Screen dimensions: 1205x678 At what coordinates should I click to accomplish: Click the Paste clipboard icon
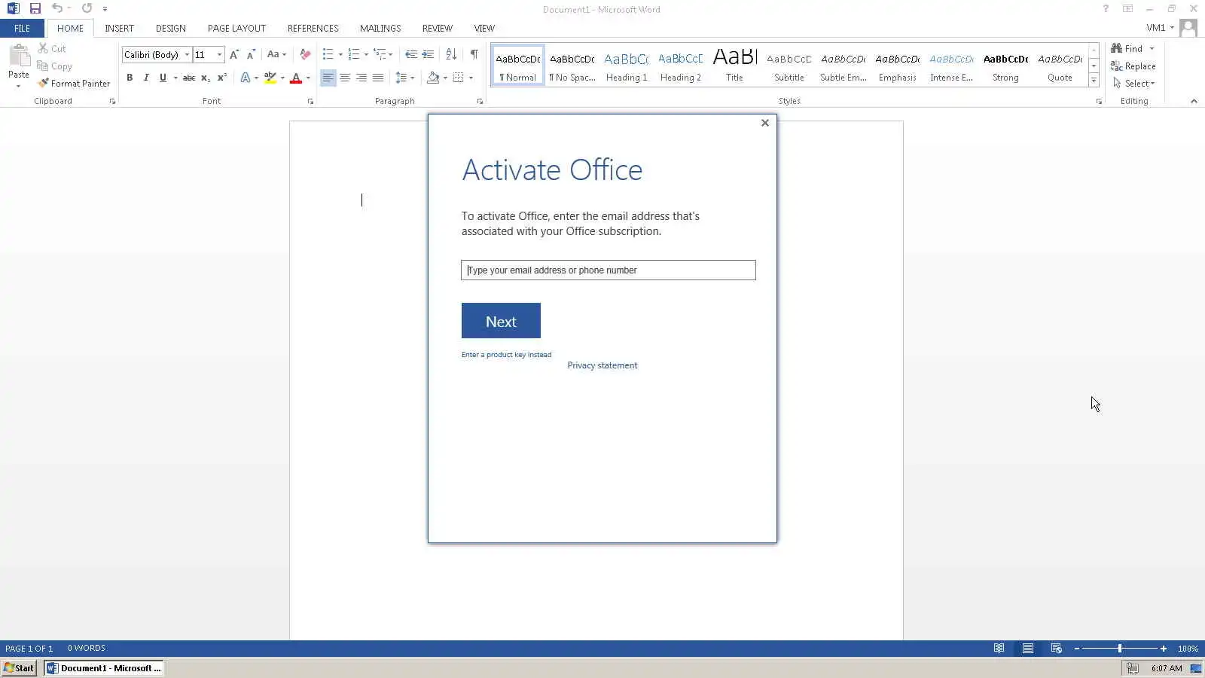pyautogui.click(x=19, y=56)
